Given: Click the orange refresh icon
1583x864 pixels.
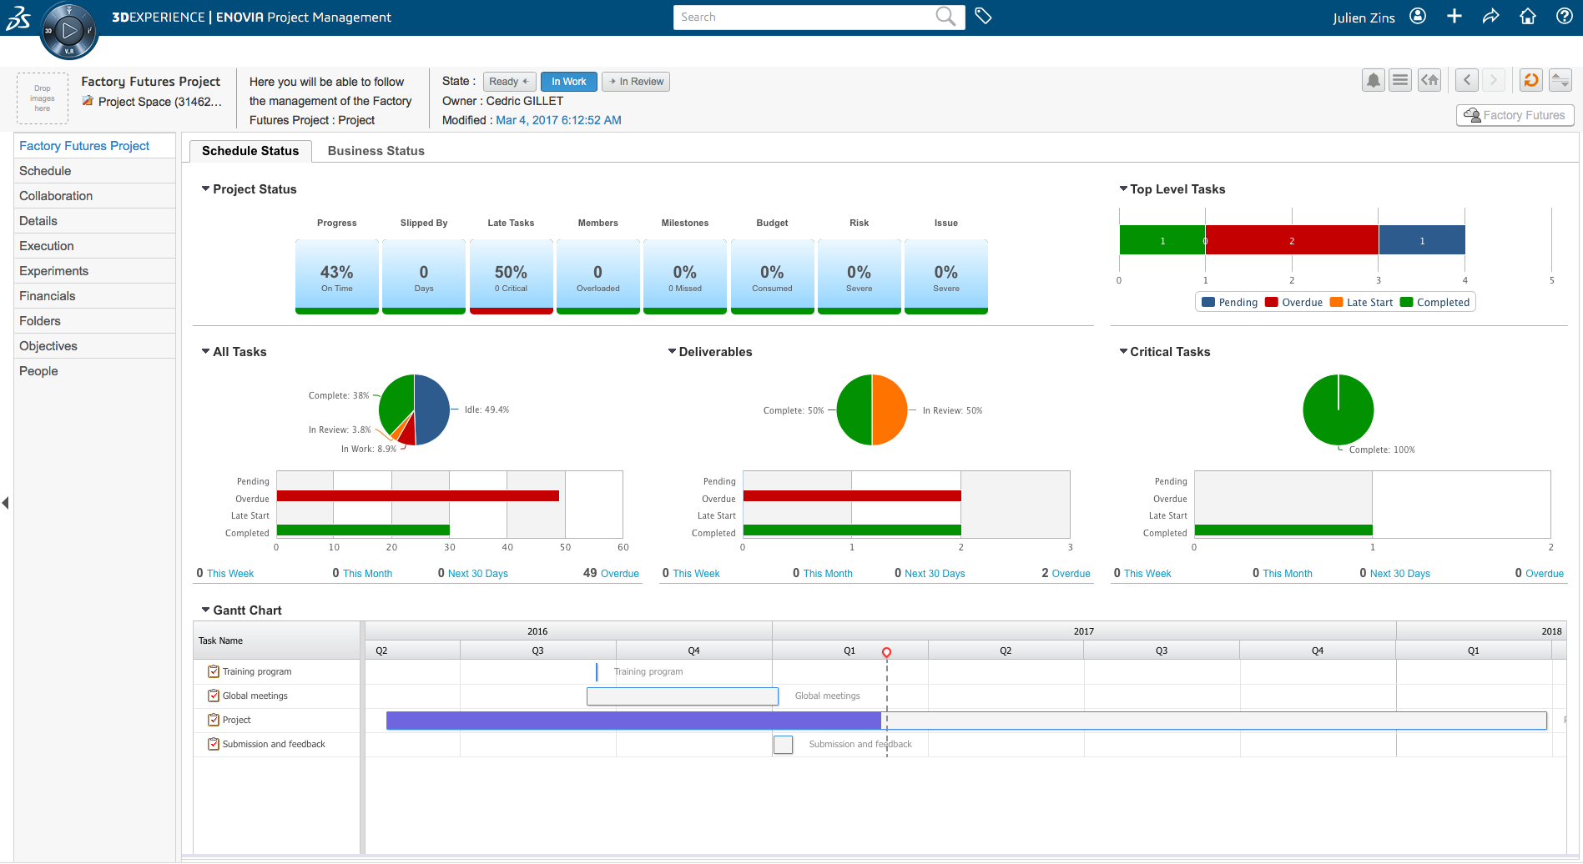Looking at the screenshot, I should click(x=1530, y=80).
